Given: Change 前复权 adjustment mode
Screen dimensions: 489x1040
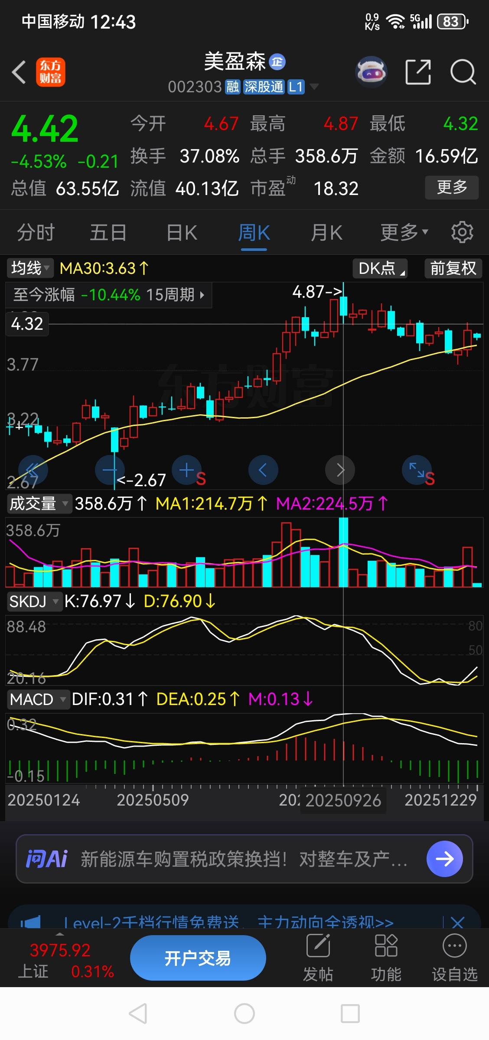Looking at the screenshot, I should click(x=453, y=268).
